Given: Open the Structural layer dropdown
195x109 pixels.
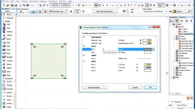Looking at the screenshot, I should click(x=58, y=12).
